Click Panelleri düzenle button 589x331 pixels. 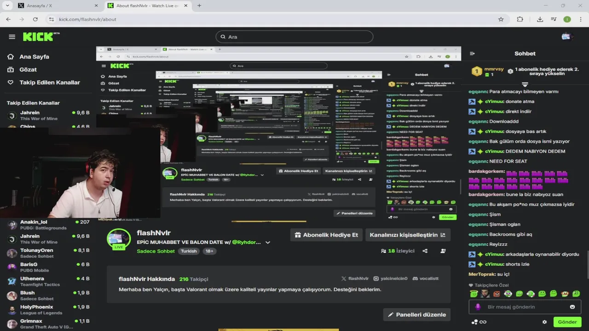(417, 314)
